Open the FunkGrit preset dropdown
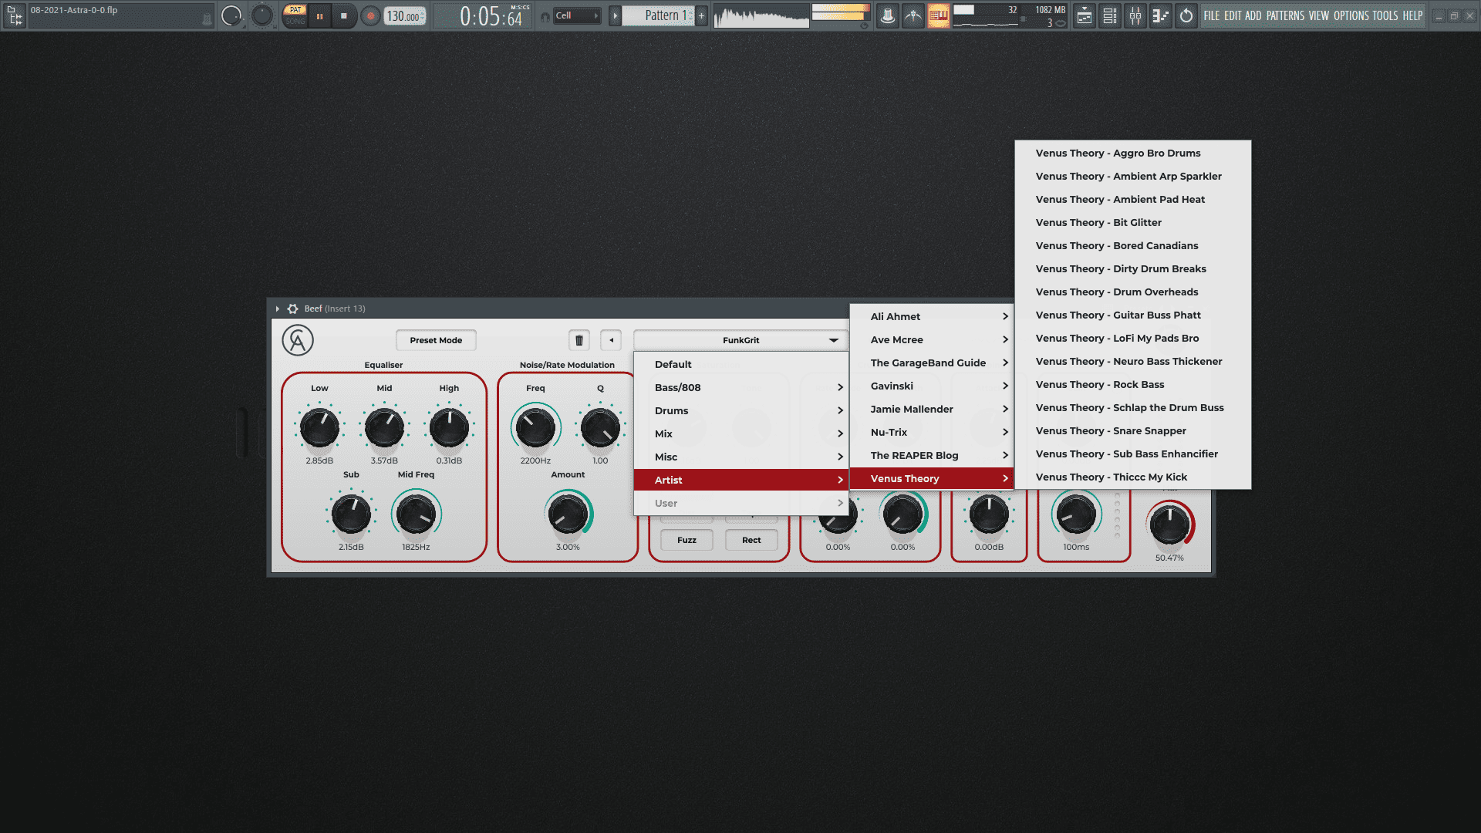Viewport: 1481px width, 833px height. point(741,340)
